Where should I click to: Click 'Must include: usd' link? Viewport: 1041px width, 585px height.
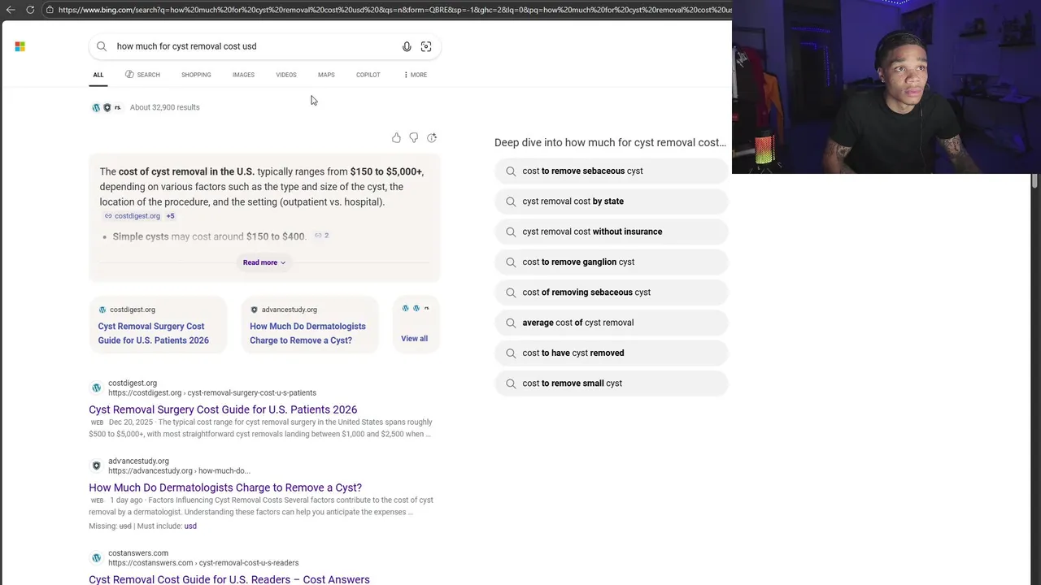tap(190, 526)
